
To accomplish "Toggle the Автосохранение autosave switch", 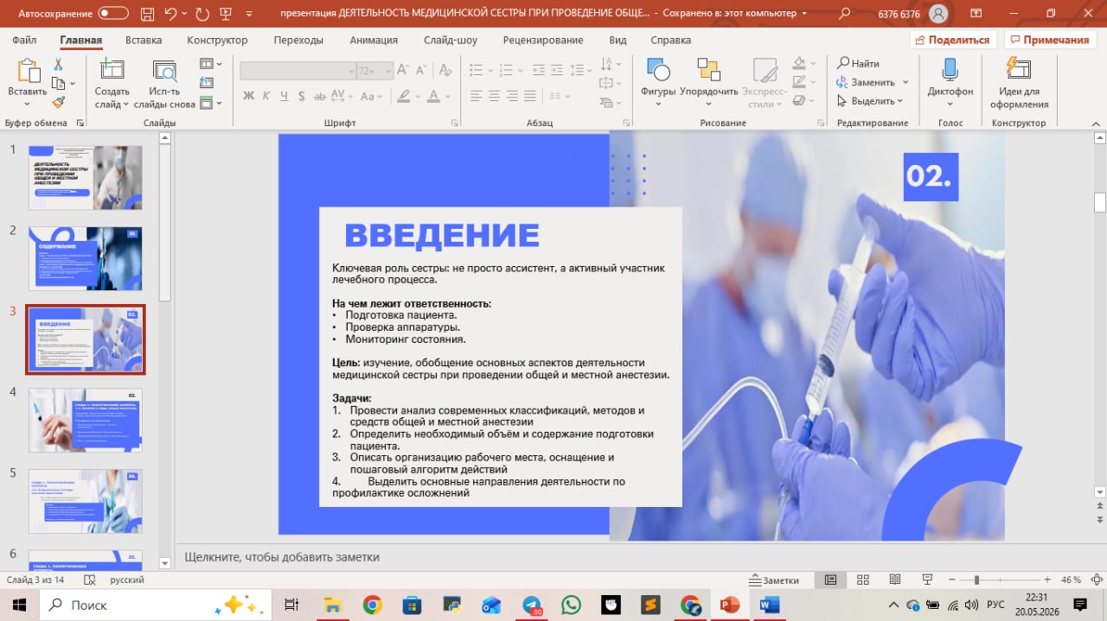I will click(x=113, y=14).
